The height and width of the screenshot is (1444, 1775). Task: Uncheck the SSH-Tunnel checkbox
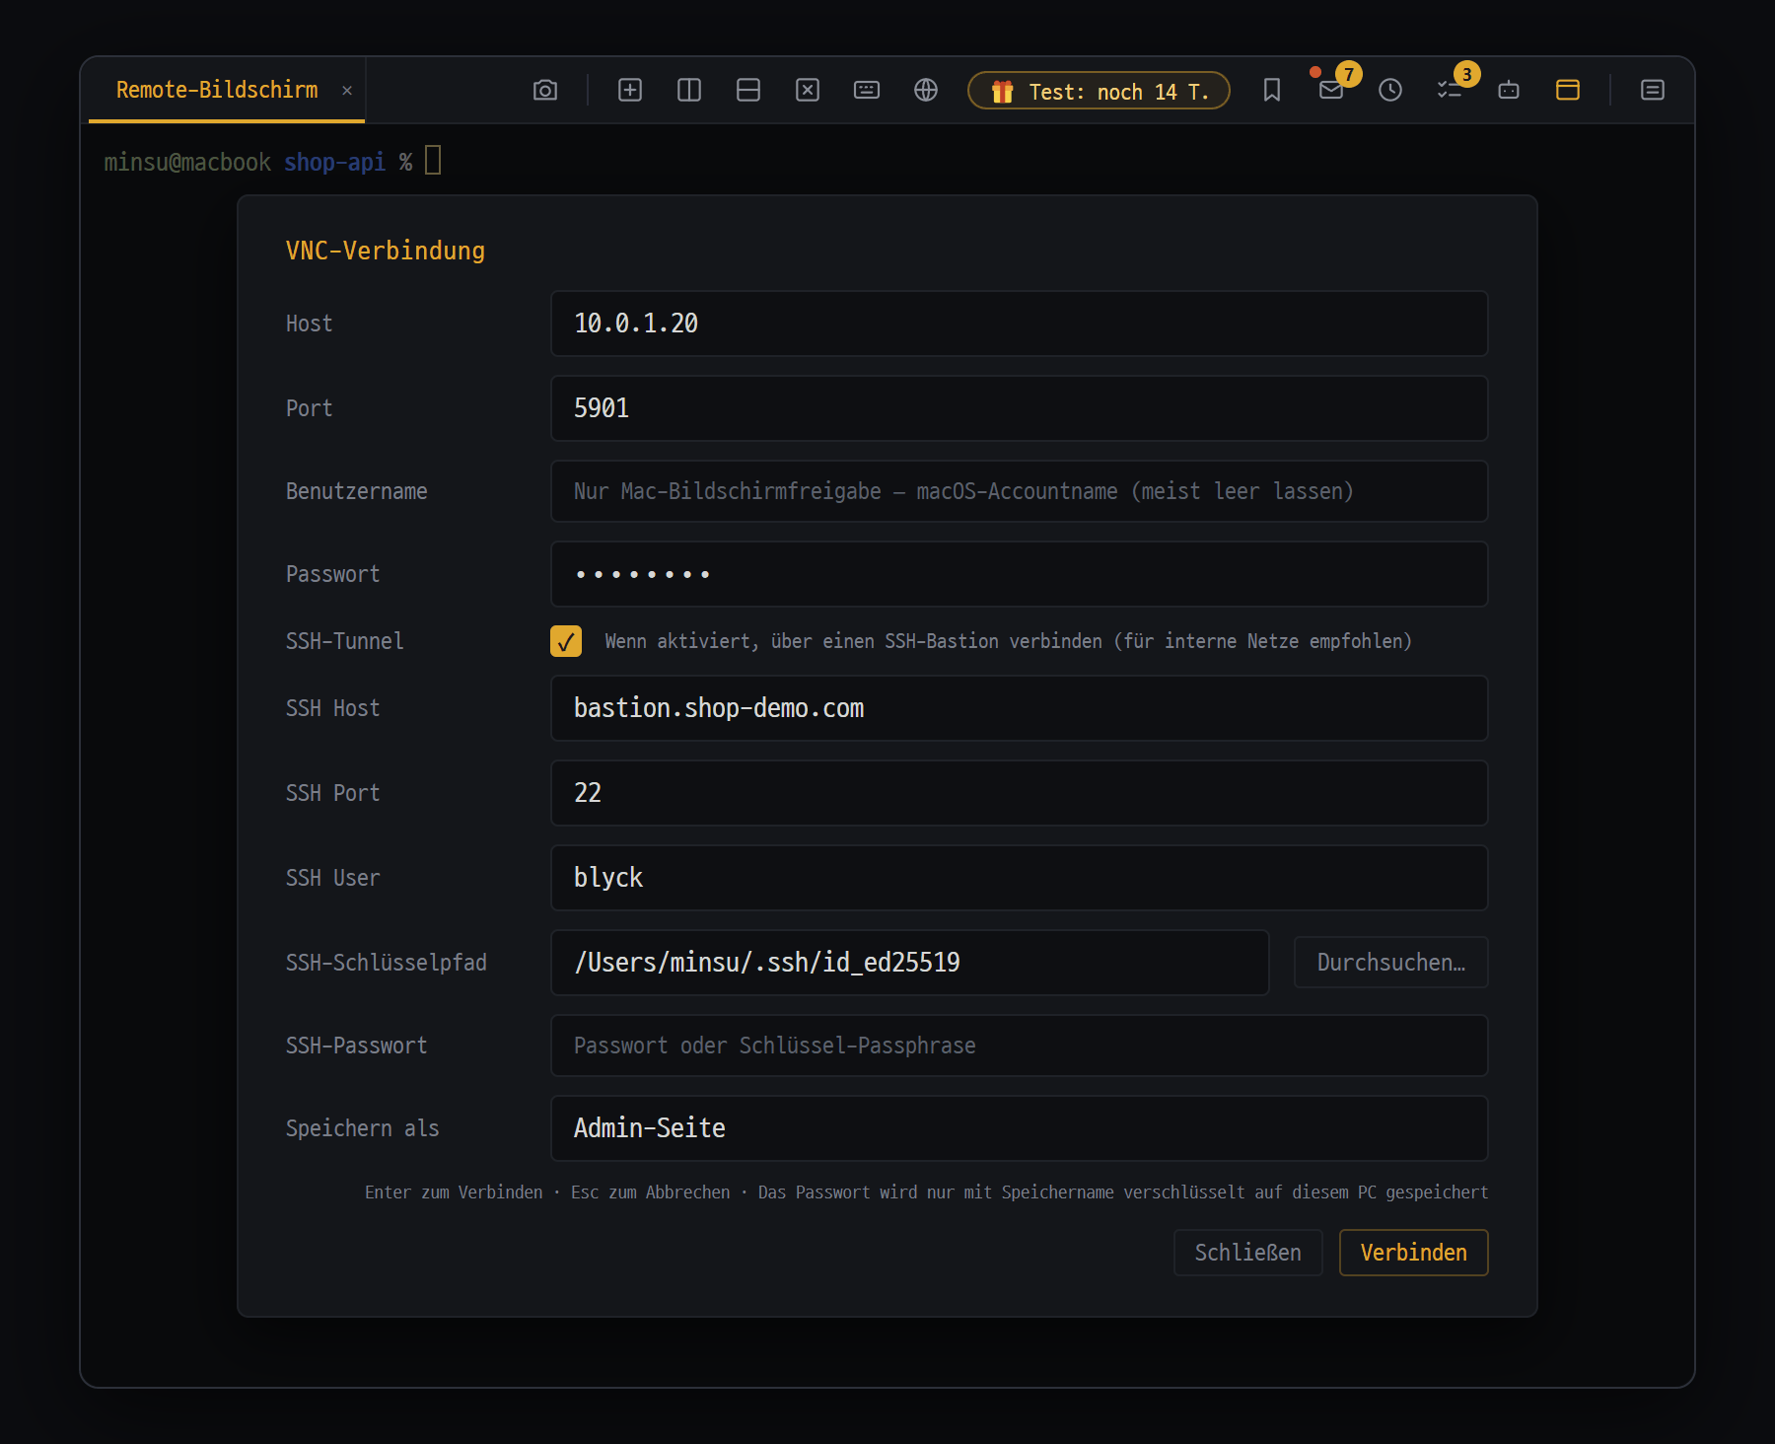pyautogui.click(x=566, y=641)
